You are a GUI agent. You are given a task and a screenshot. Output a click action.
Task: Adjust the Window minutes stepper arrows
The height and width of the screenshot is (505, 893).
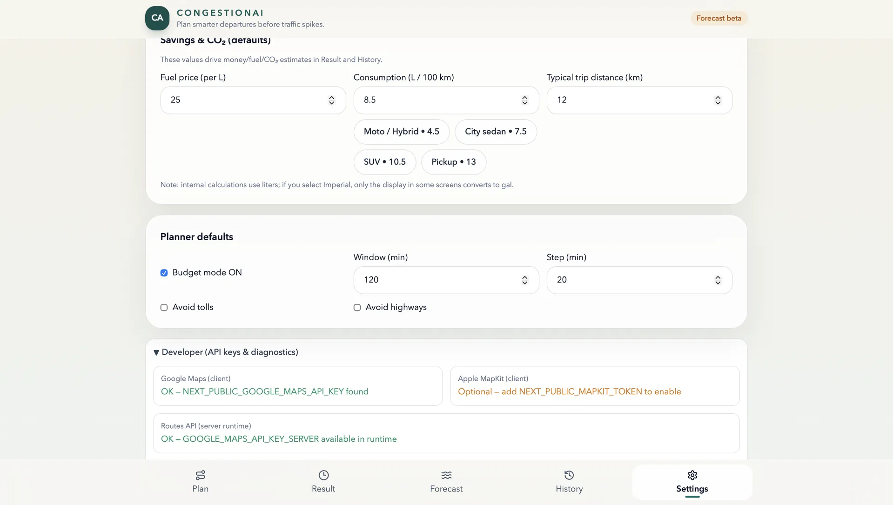point(524,280)
